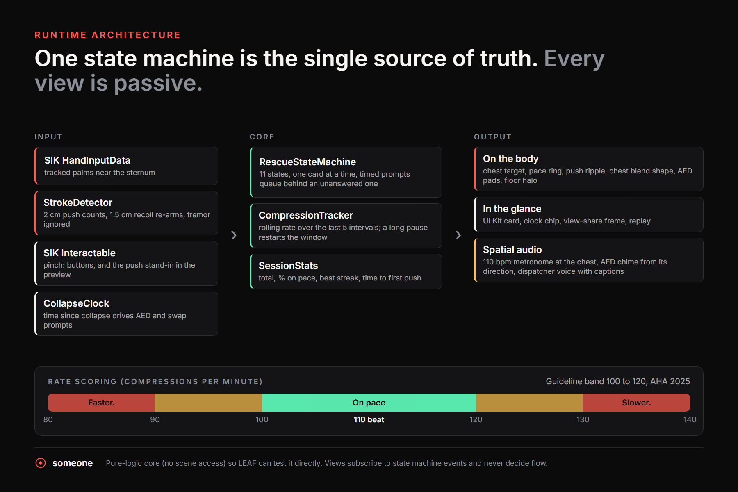Click the 80 scale label
This screenshot has width=738, height=492.
coord(48,419)
